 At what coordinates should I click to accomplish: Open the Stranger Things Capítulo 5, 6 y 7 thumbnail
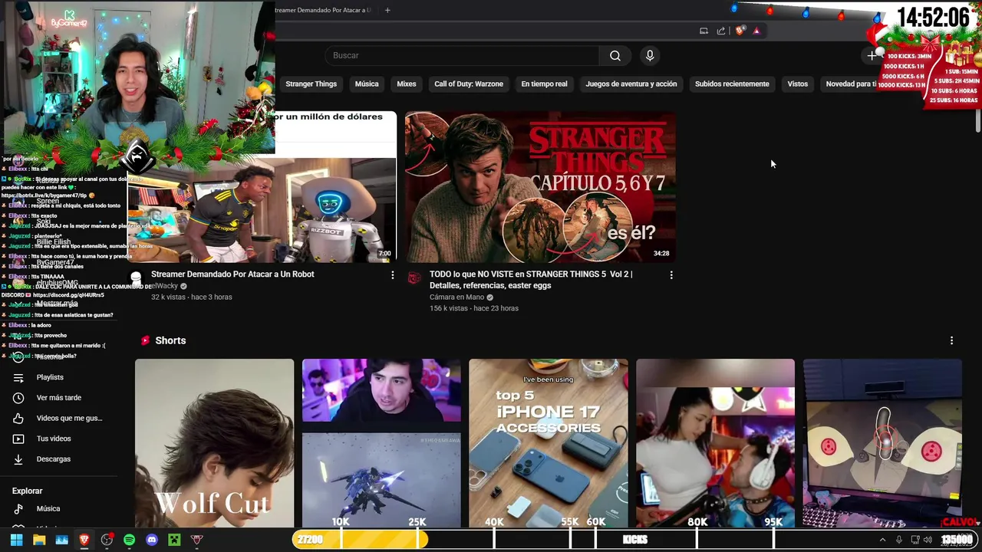pyautogui.click(x=540, y=187)
